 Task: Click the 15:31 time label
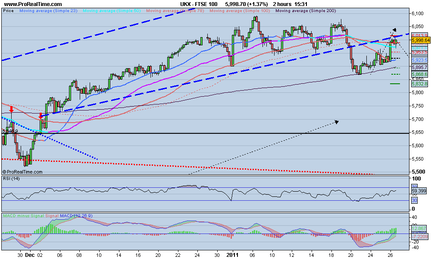coord(301,4)
